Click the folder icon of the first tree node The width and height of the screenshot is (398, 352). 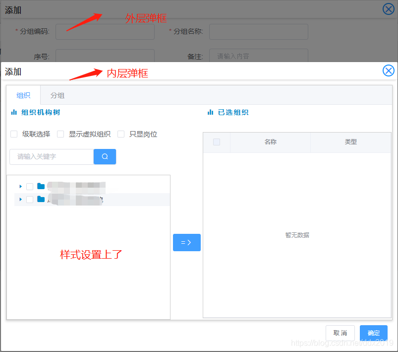tap(41, 186)
